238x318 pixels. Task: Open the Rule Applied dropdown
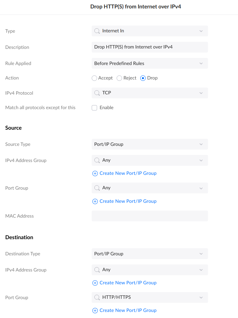click(x=150, y=63)
